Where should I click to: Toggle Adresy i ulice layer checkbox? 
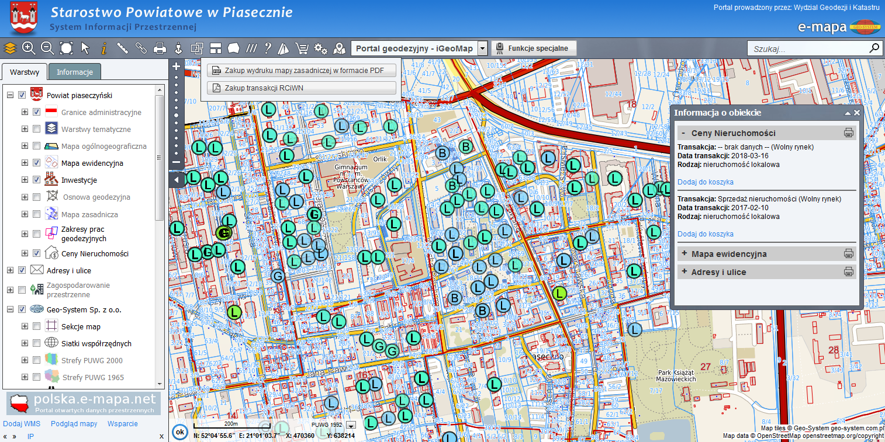[x=22, y=270]
